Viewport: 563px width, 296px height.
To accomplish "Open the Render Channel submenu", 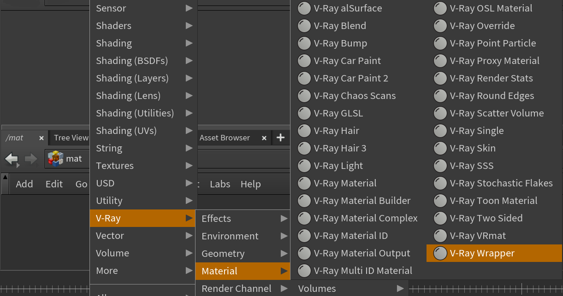I will coord(243,289).
